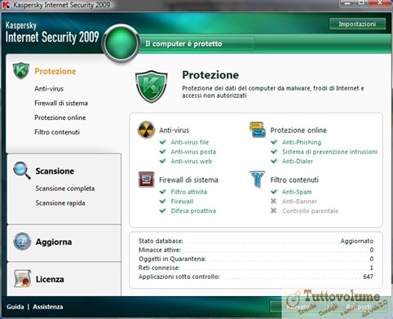The width and height of the screenshot is (393, 319).
Task: Click the Kaspersky K logo in title bar
Action: pos(6,5)
